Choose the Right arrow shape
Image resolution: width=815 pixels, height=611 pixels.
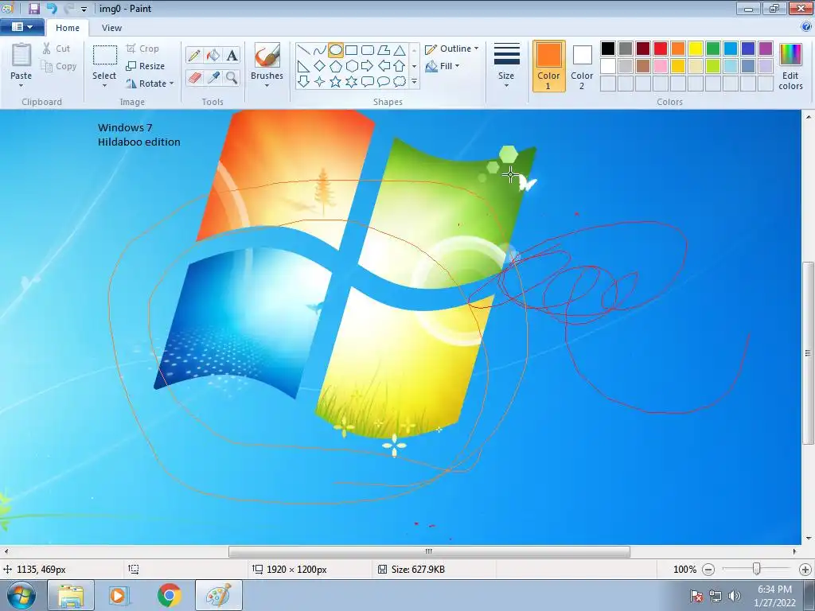coord(368,66)
